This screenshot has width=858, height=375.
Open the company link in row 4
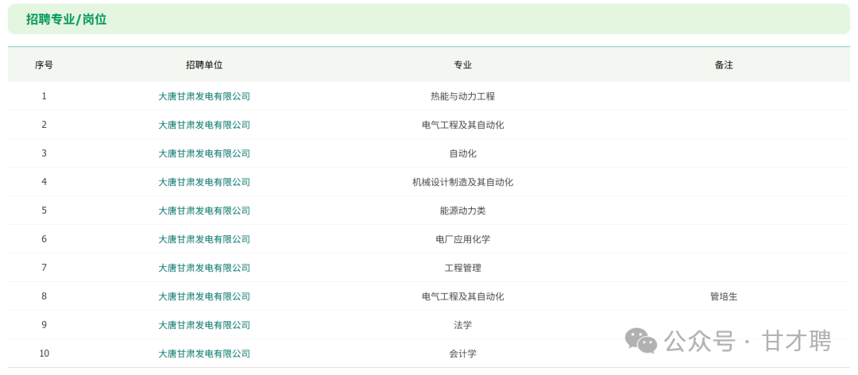[204, 182]
